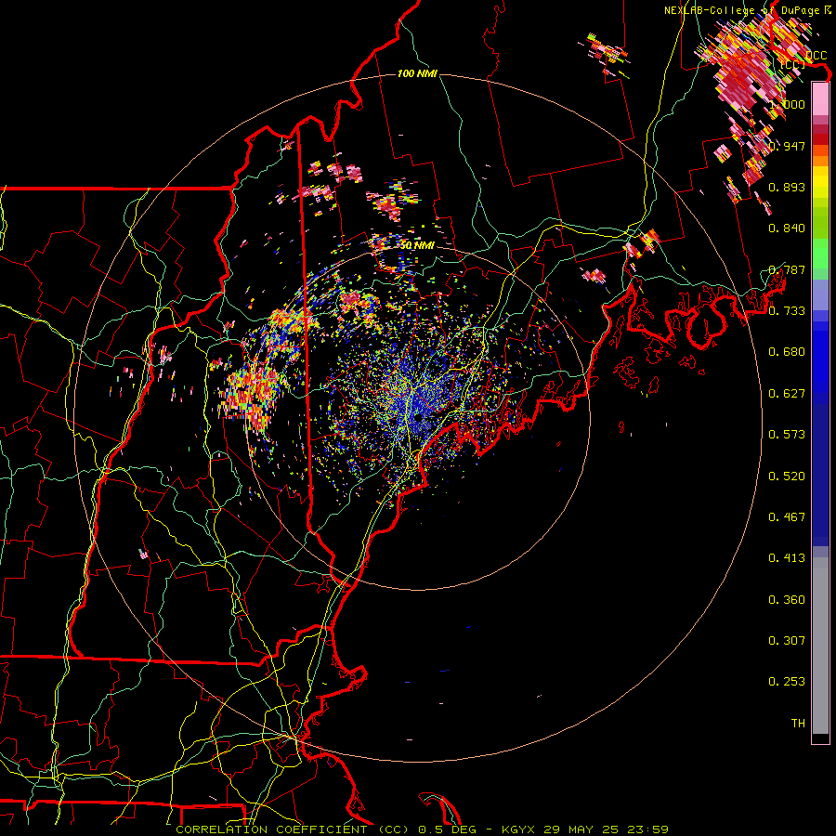
Task: Pick the gray color scale segment
Action: click(820, 646)
